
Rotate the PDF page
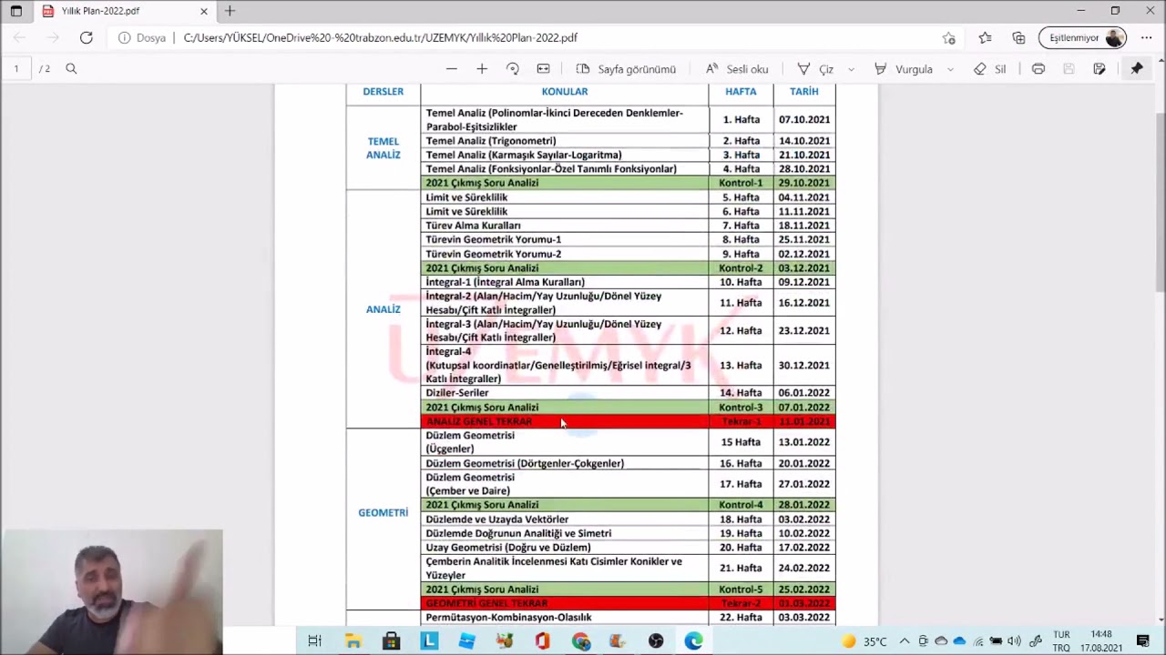(512, 69)
